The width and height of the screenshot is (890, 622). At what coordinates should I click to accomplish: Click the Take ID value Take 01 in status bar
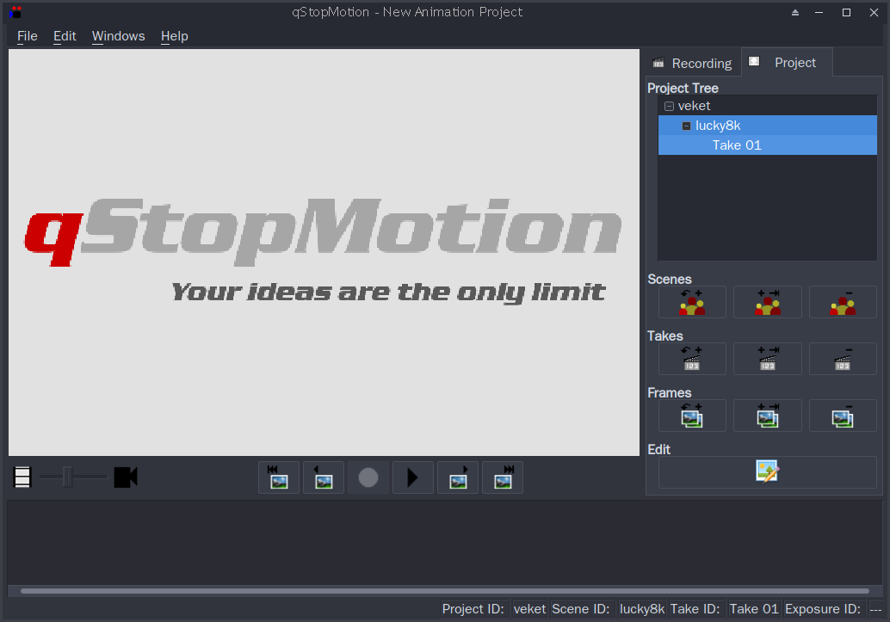(x=754, y=609)
